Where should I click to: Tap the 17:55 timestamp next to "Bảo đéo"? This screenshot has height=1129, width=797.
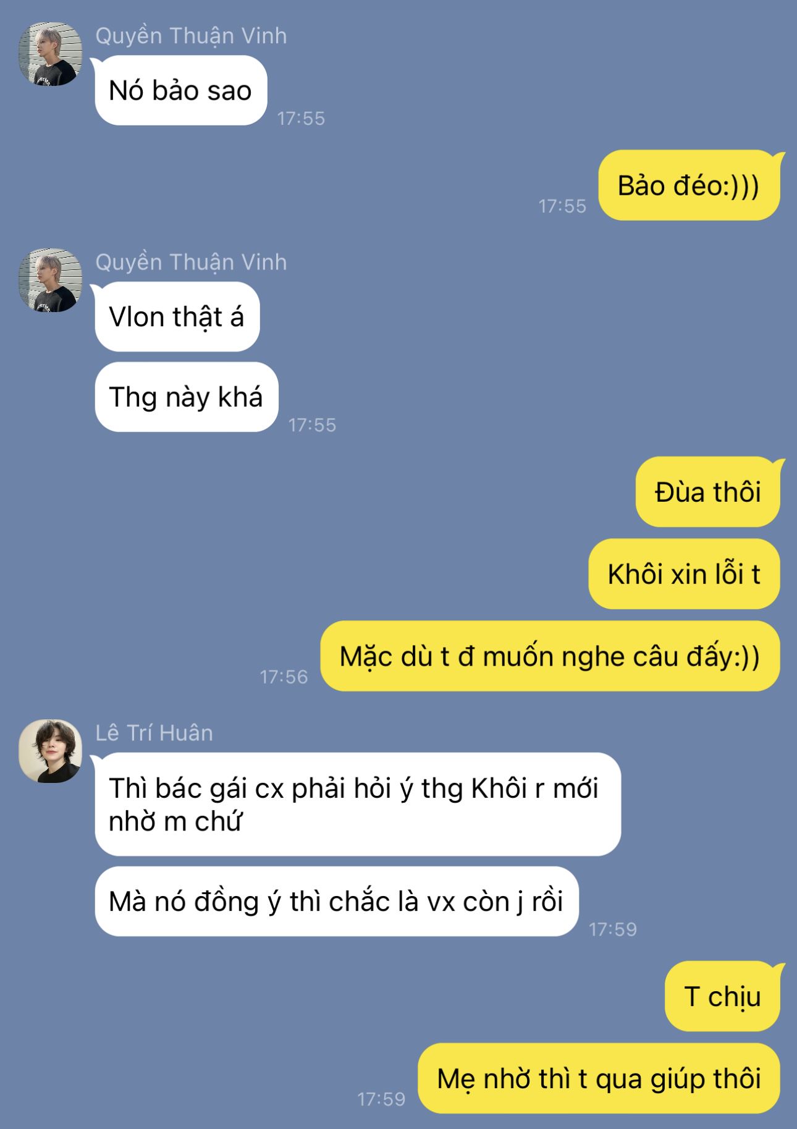click(562, 206)
